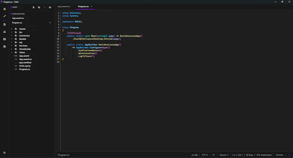This screenshot has width=293, height=158.
Task: Close Program.cs in Open Editors list
Action: (x=50, y=23)
